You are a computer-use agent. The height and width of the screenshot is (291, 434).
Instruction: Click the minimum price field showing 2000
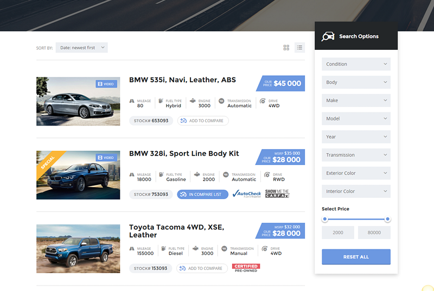coord(337,233)
